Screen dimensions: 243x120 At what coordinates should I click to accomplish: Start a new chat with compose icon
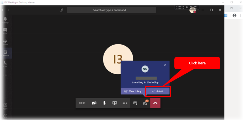[61, 10]
